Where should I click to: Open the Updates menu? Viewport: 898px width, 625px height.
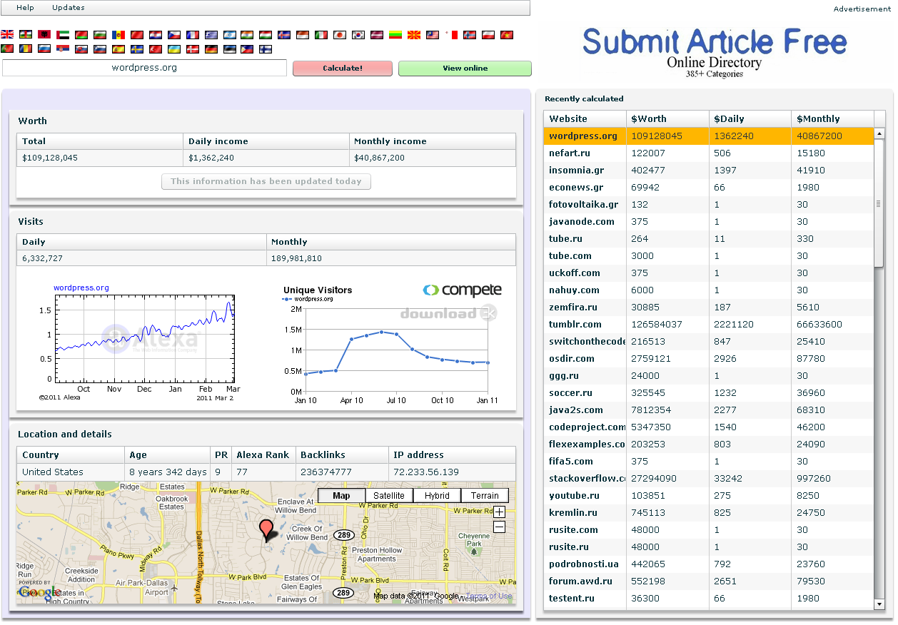tap(69, 8)
